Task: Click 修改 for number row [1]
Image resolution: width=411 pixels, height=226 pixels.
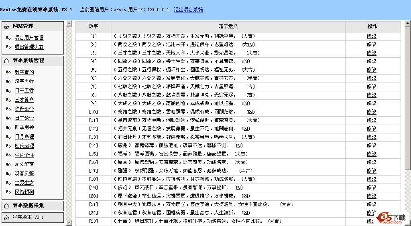Action: click(x=371, y=36)
